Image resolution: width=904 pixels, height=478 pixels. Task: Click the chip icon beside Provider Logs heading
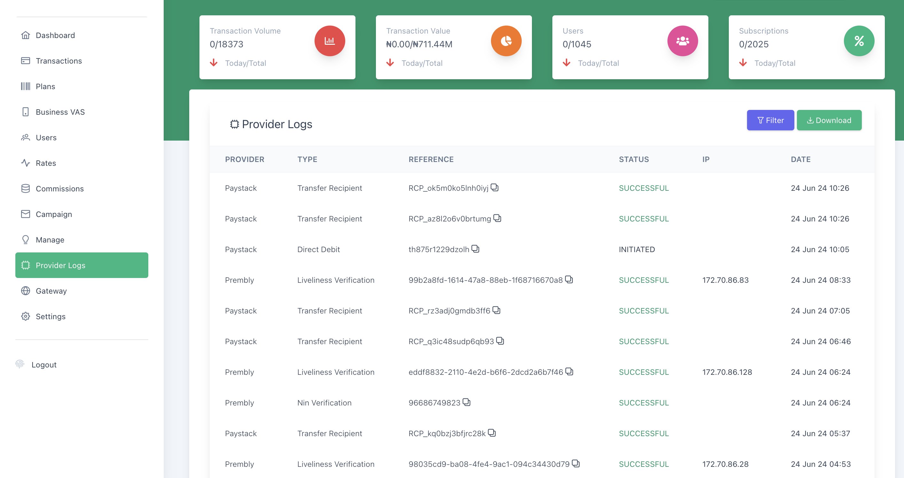click(x=234, y=124)
